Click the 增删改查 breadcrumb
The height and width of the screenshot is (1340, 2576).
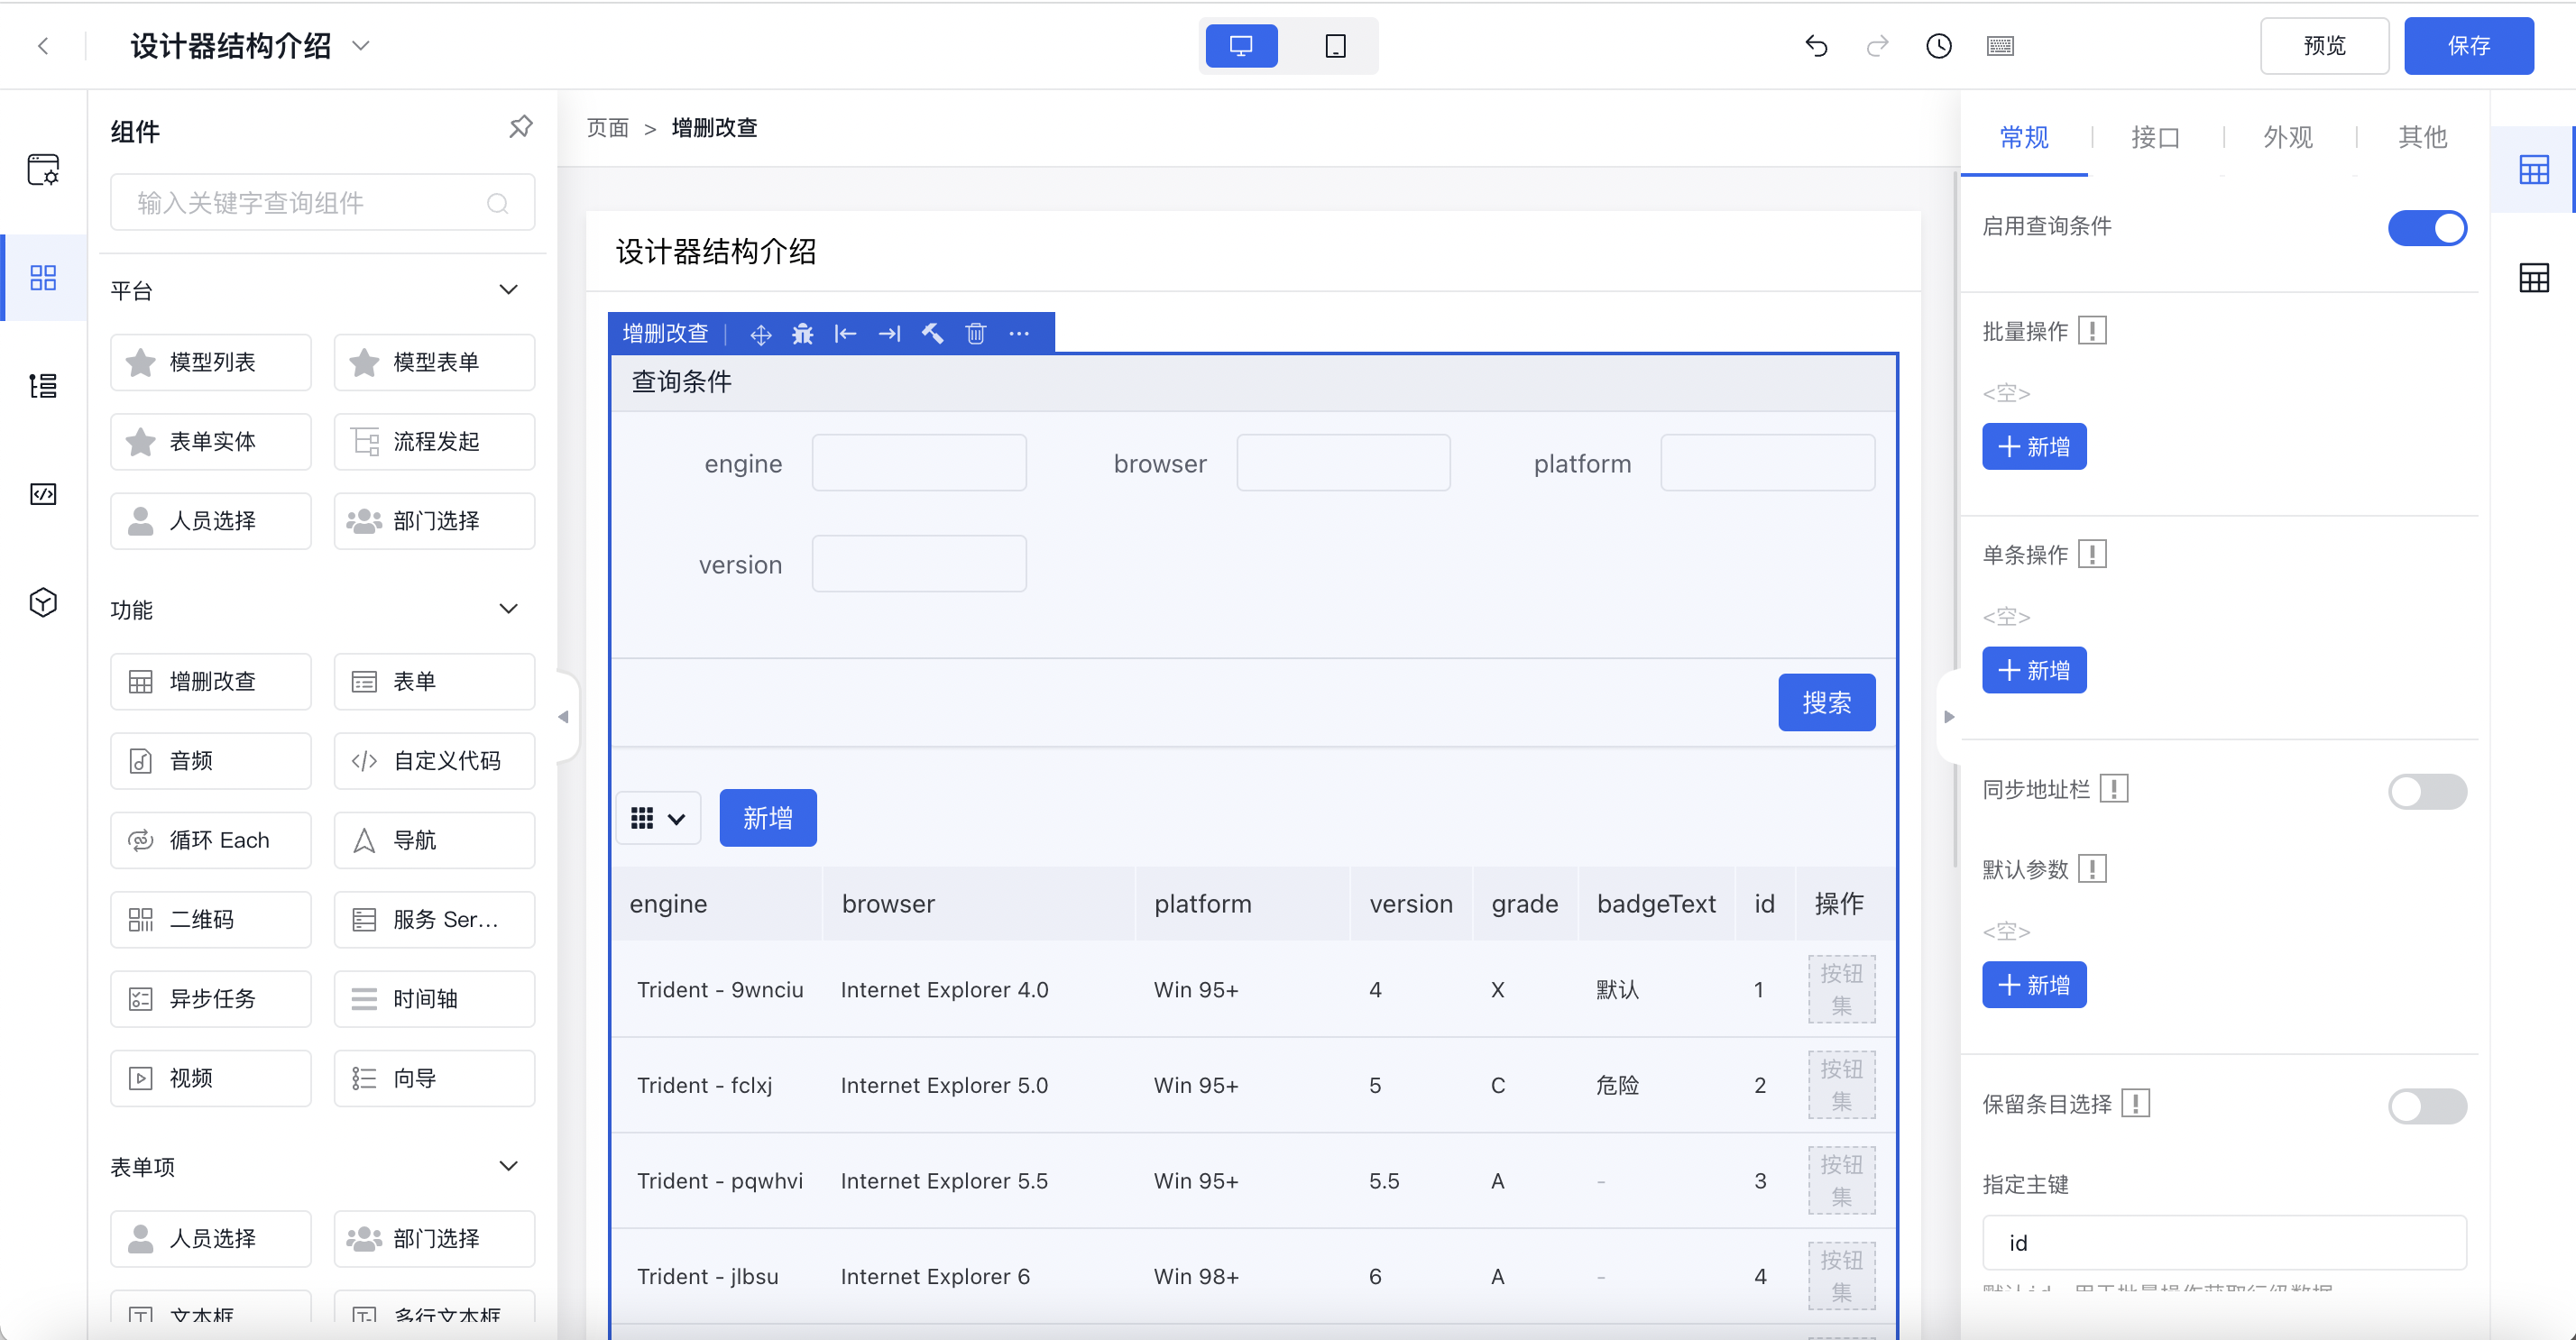[714, 128]
